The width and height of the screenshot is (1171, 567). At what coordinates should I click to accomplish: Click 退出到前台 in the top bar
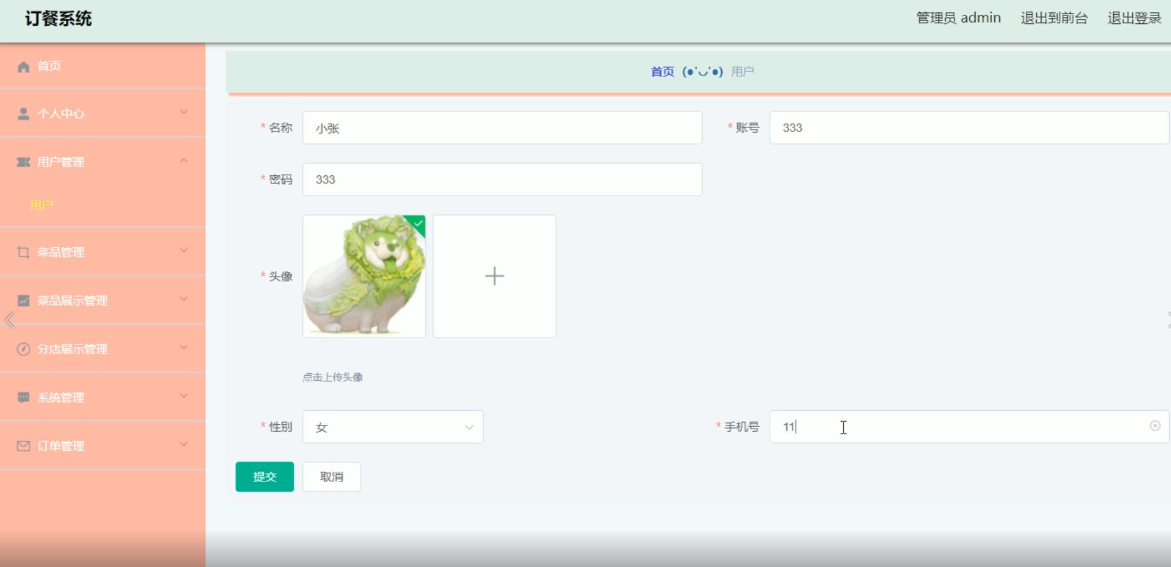pyautogui.click(x=1056, y=18)
